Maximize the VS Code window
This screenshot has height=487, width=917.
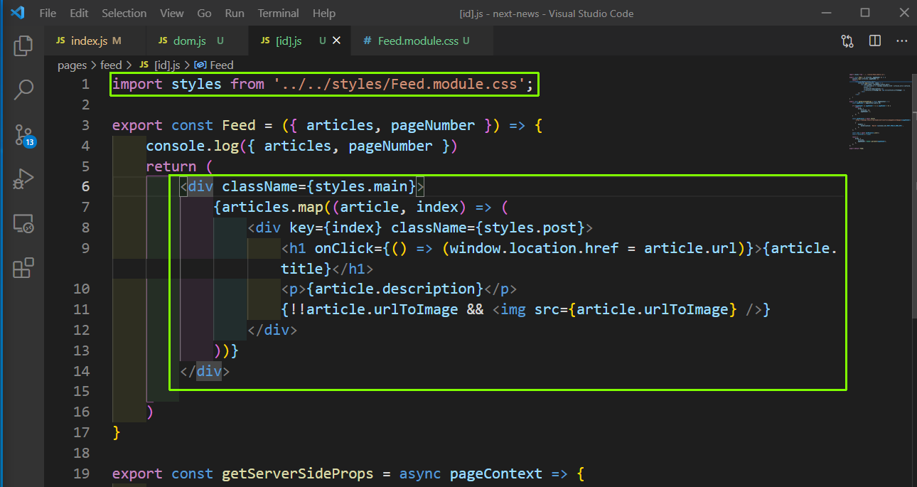(x=865, y=13)
